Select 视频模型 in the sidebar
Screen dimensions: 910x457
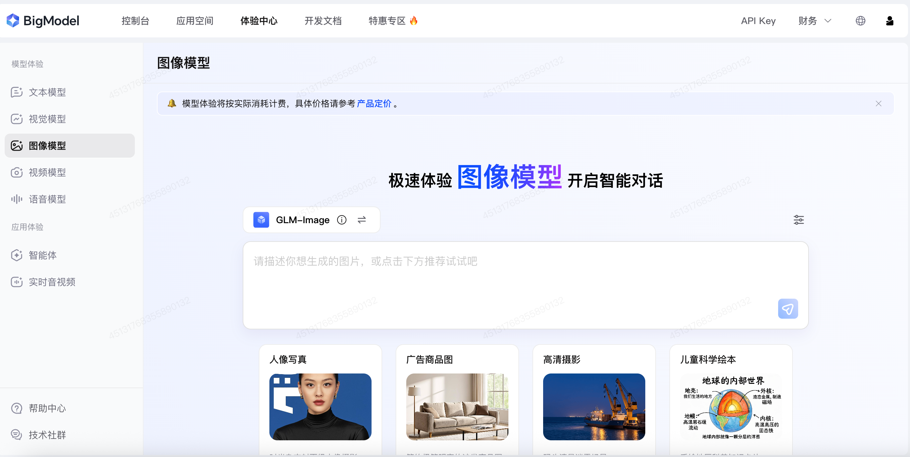pyautogui.click(x=47, y=172)
